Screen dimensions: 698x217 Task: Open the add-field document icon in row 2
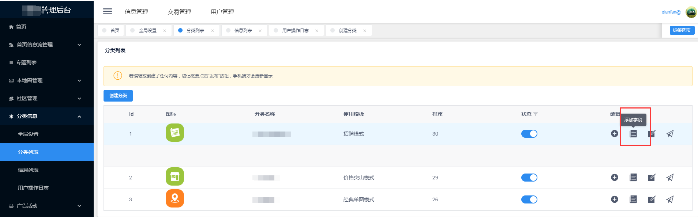633,178
